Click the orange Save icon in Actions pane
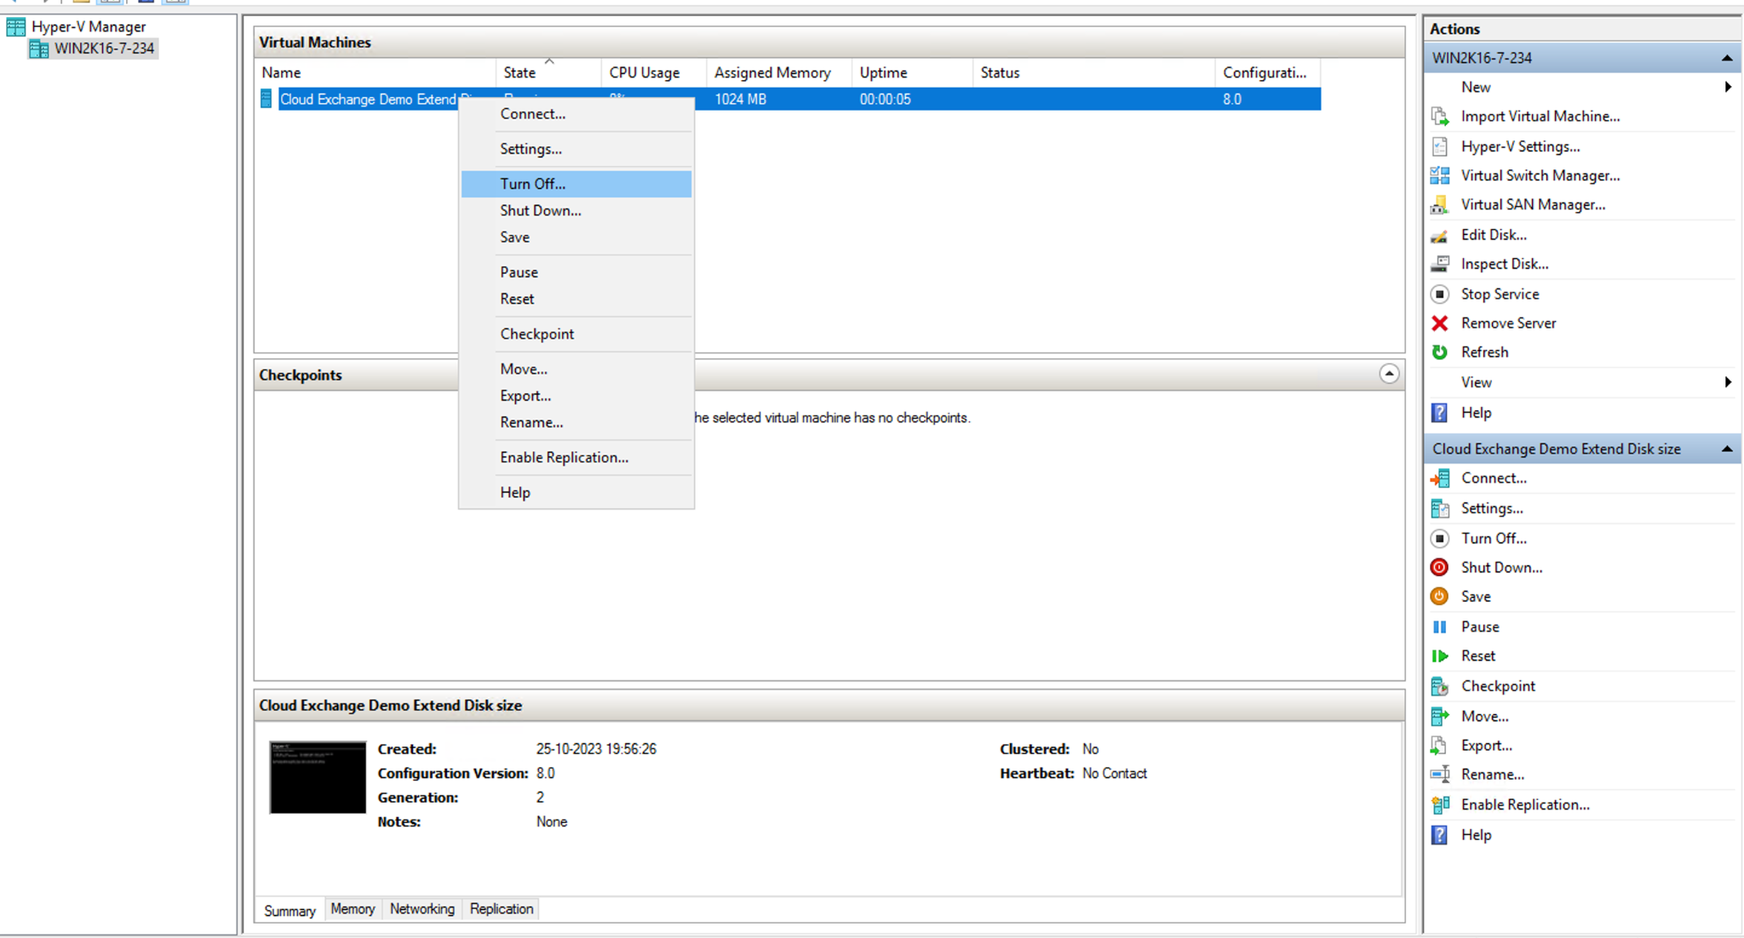This screenshot has width=1744, height=938. click(x=1440, y=597)
